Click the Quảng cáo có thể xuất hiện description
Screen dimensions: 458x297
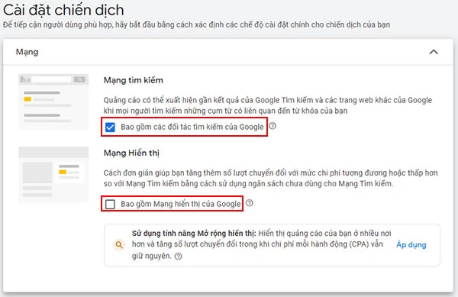point(268,105)
